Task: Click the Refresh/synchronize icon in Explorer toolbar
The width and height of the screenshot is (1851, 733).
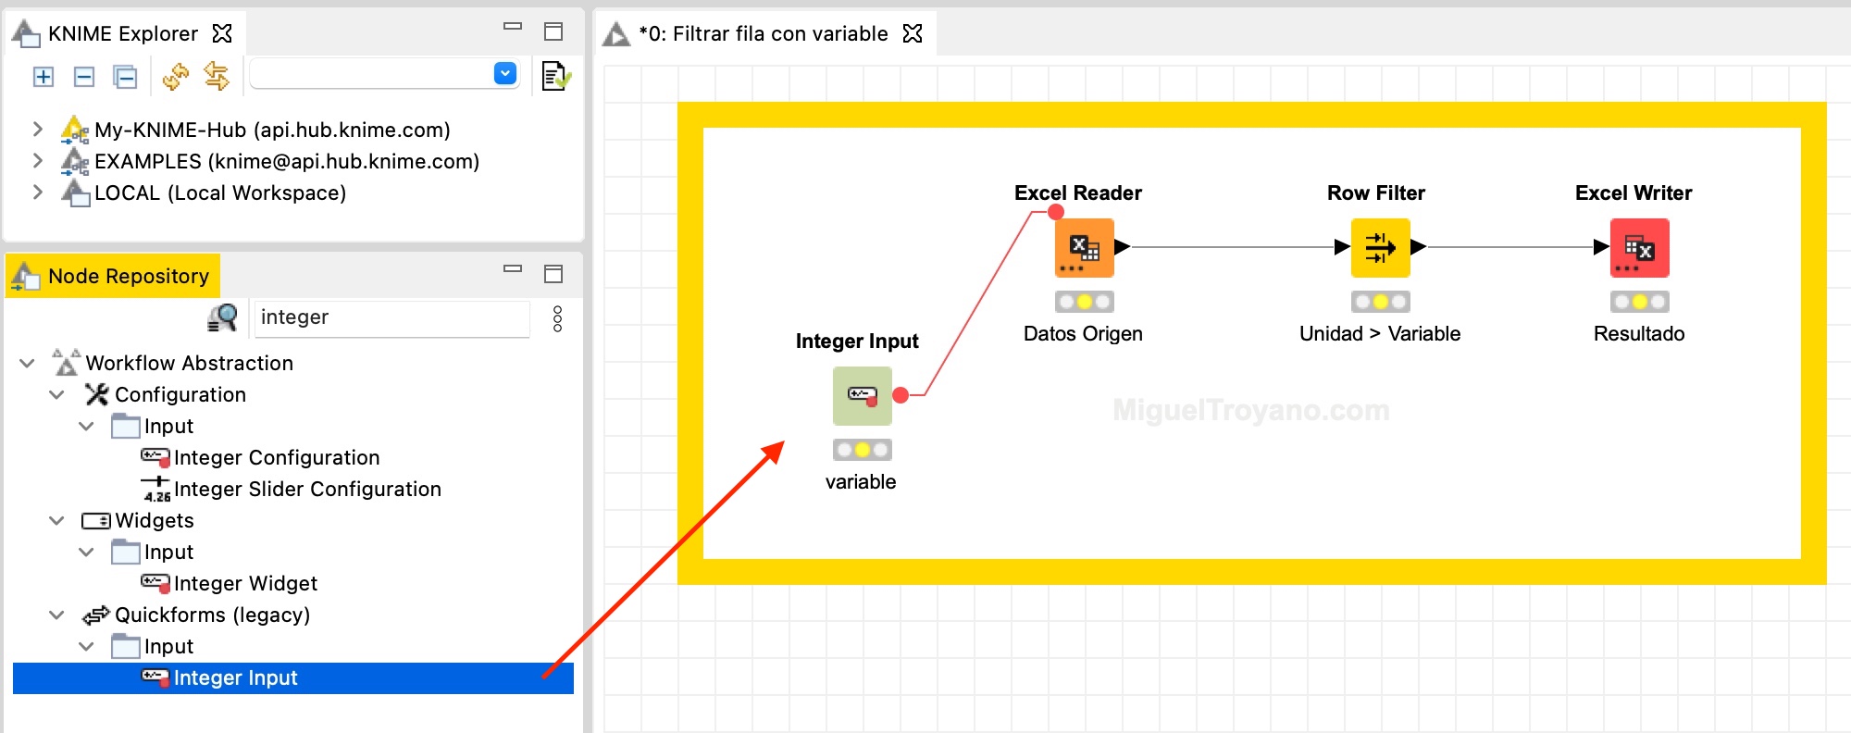Action: tap(176, 77)
